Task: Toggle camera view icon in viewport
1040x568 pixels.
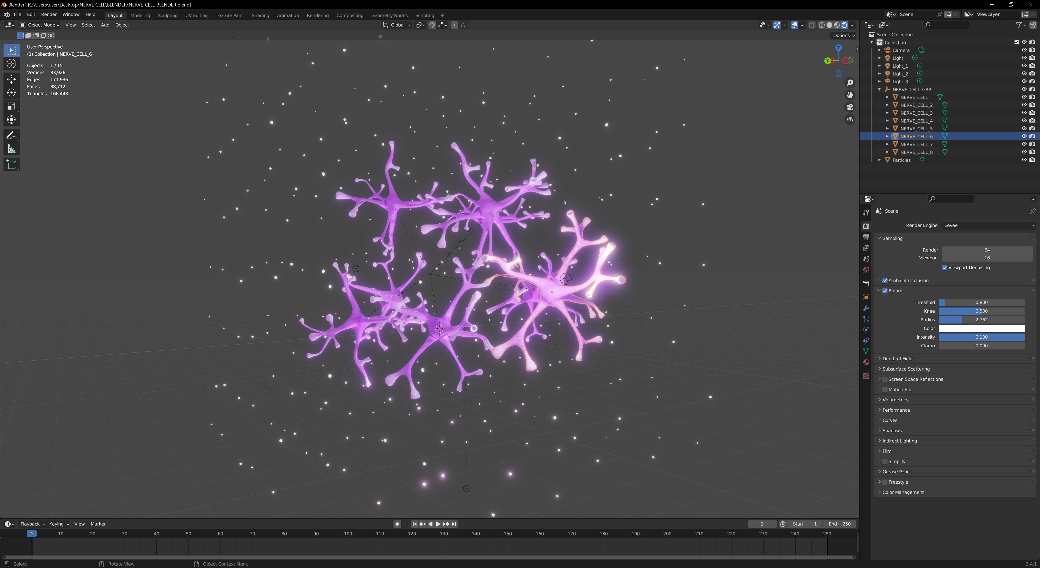Action: tap(850, 107)
